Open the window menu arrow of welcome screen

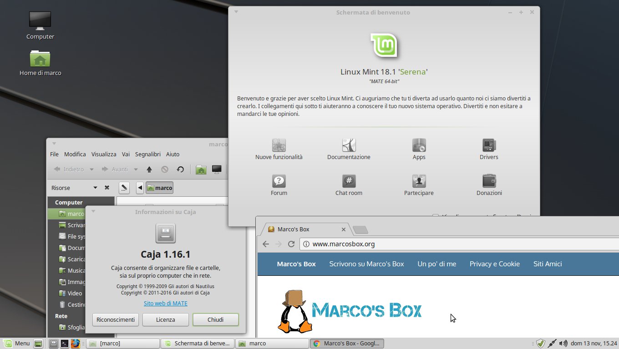tap(236, 12)
